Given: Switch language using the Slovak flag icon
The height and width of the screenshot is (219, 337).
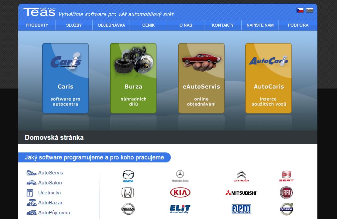Looking at the screenshot, I should 309,10.
